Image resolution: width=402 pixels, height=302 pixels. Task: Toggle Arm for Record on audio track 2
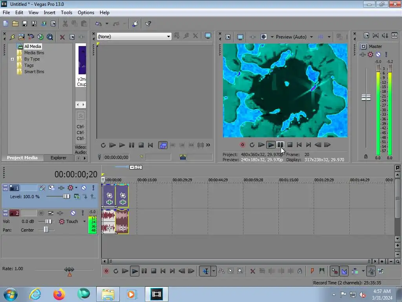(x=41, y=213)
